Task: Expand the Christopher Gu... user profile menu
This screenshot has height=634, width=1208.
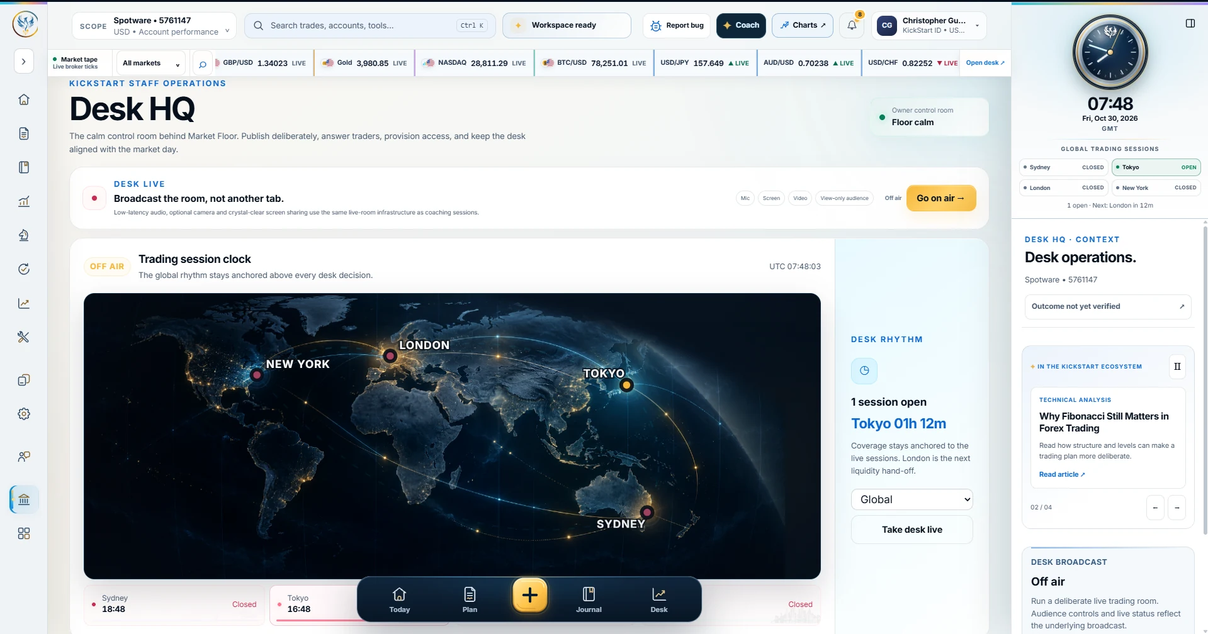Action: tap(929, 26)
